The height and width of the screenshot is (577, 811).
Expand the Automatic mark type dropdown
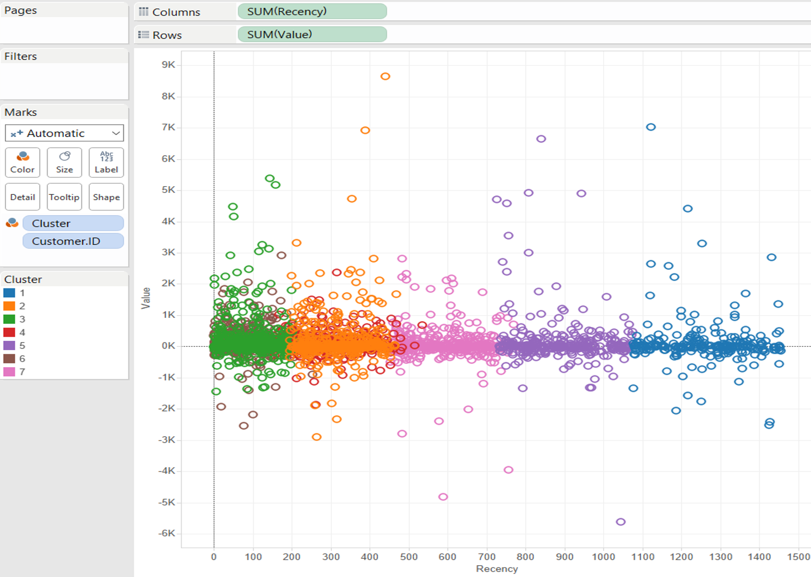click(64, 133)
